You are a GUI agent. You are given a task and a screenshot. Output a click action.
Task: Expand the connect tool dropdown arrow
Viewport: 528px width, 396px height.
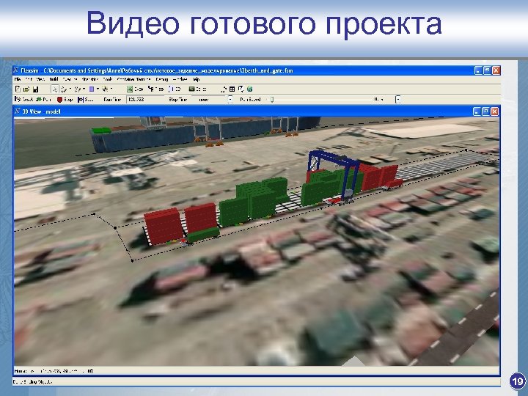click(x=70, y=89)
